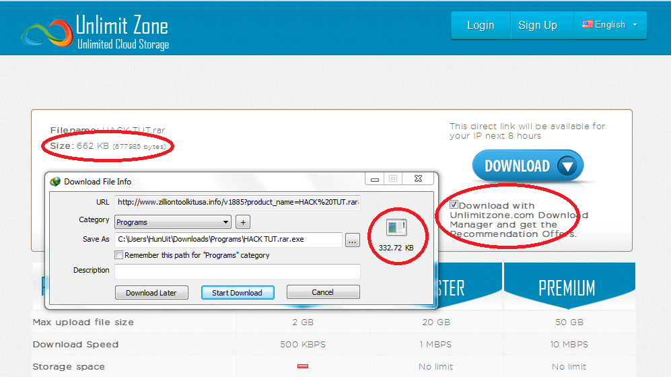Click the IDM icon in dialog title

click(55, 182)
